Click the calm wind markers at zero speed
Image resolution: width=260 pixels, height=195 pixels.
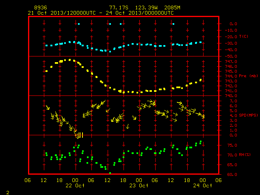(x=79, y=135)
